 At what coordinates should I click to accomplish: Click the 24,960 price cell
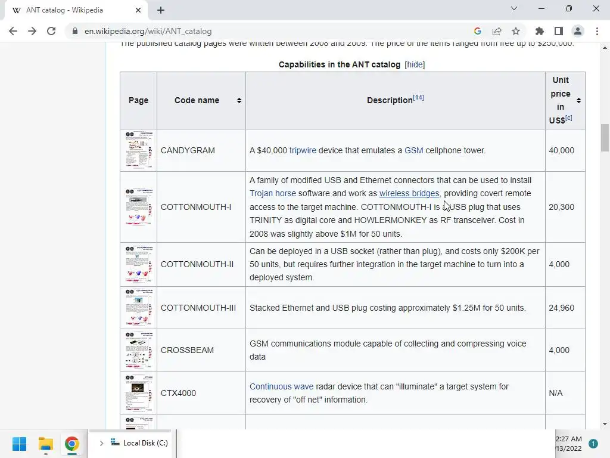coord(565,308)
